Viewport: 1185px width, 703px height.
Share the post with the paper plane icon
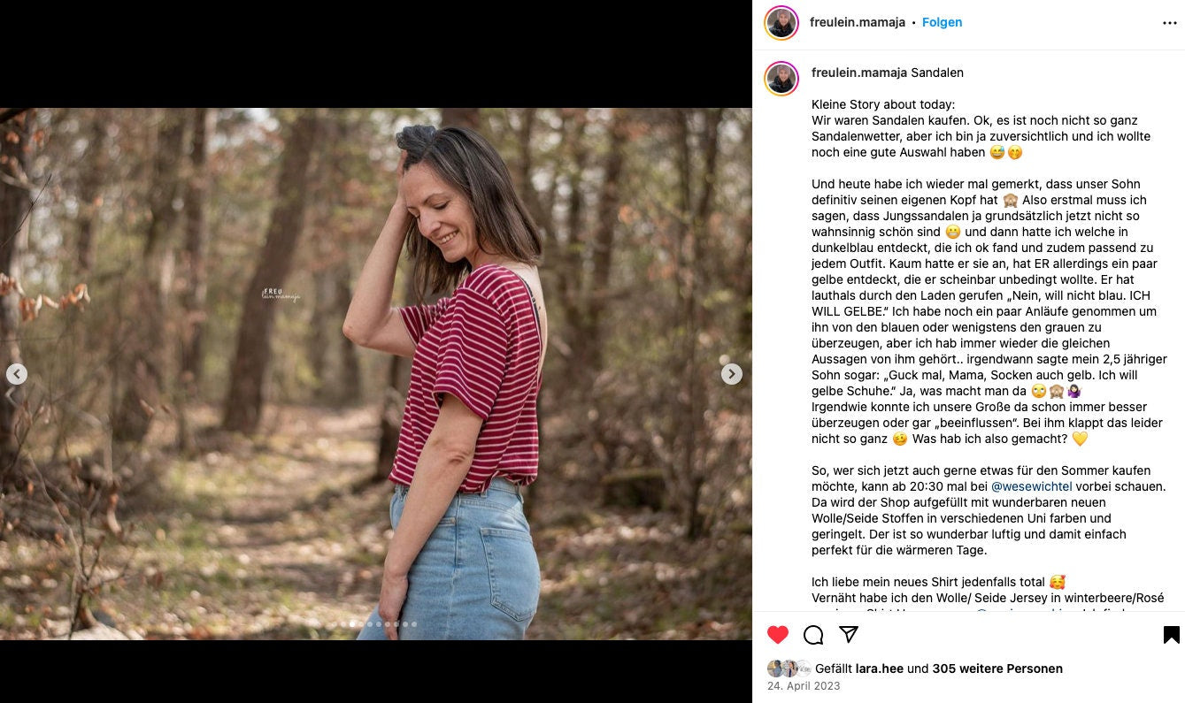click(849, 635)
